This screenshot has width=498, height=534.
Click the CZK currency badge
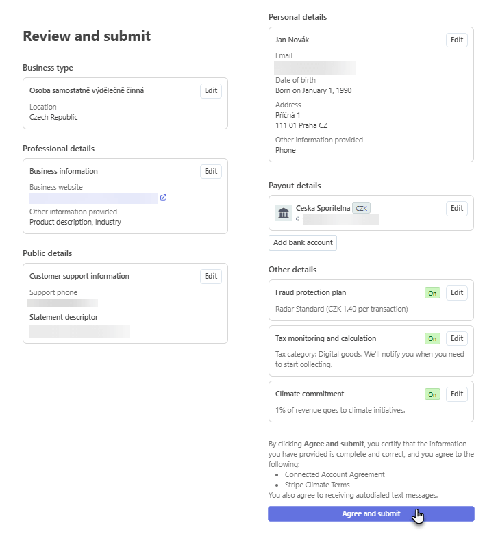pyautogui.click(x=361, y=208)
